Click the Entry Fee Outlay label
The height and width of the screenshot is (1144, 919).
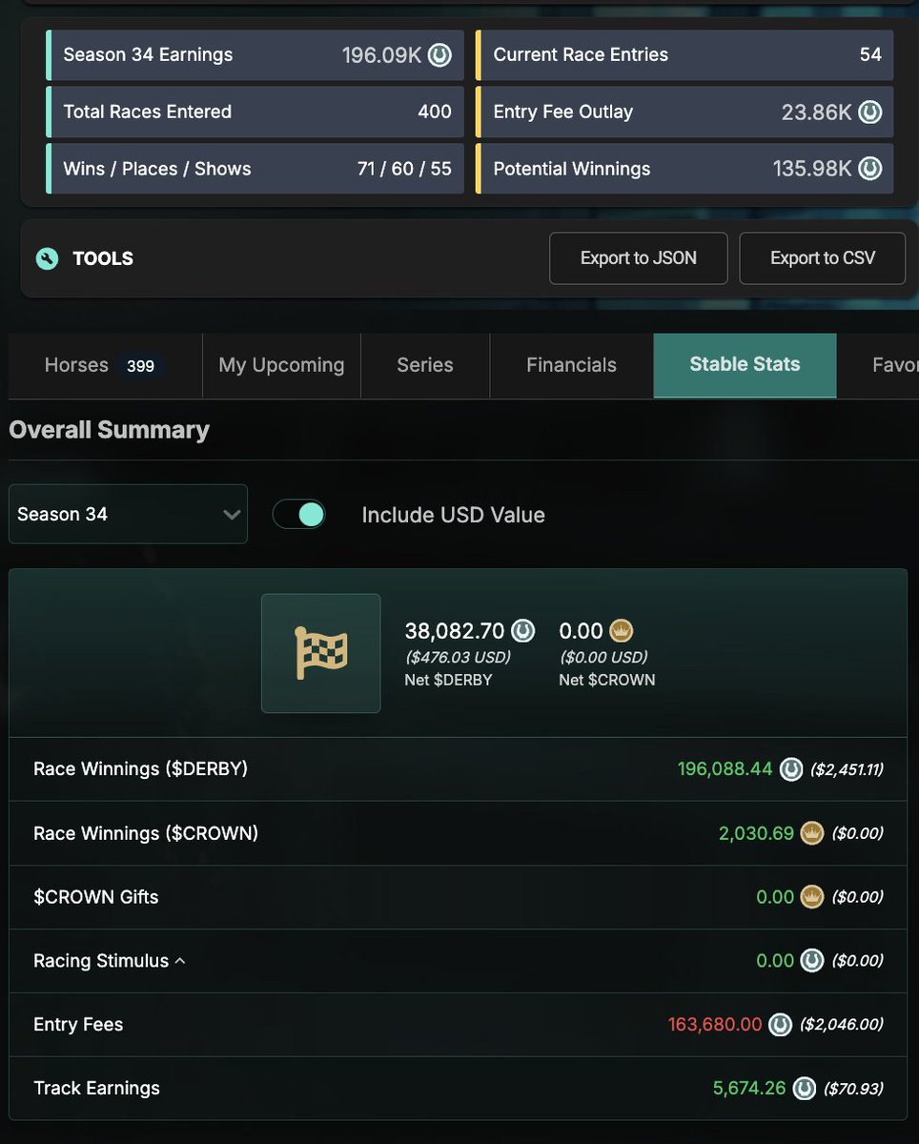[563, 112]
